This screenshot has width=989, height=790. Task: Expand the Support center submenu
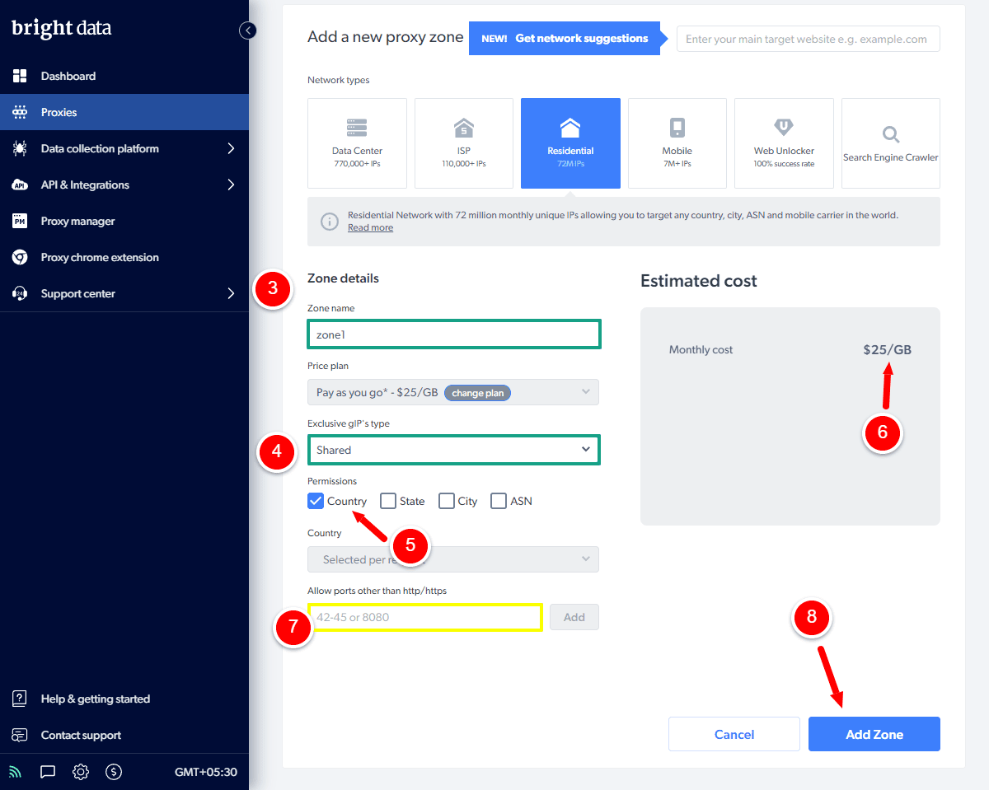124,293
